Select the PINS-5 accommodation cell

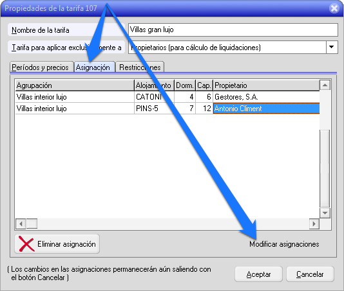coord(154,109)
